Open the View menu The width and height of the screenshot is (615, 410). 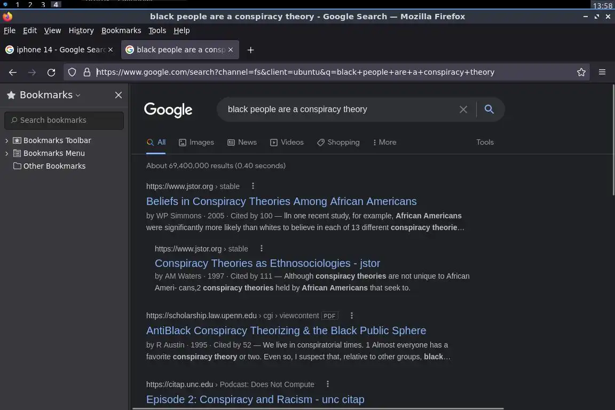click(x=52, y=30)
